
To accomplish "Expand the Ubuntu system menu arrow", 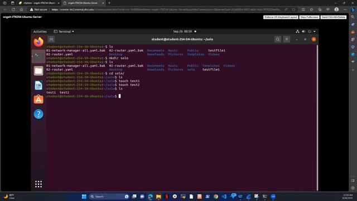I will tap(315, 31).
